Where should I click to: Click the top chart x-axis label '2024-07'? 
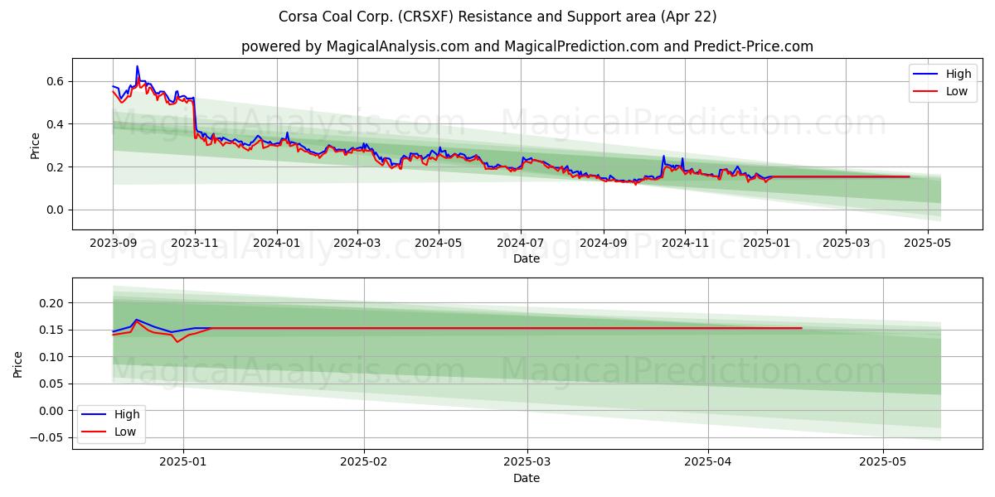[520, 243]
